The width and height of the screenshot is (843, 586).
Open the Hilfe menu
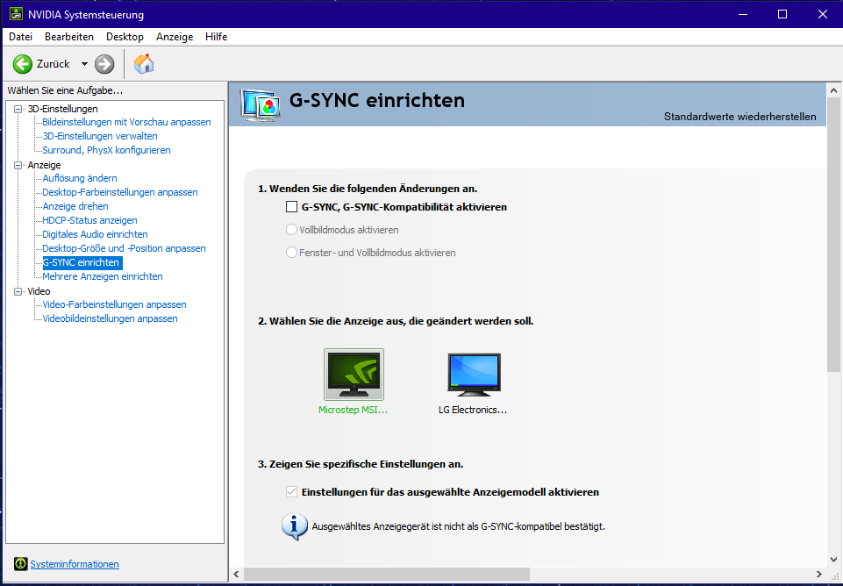[216, 37]
